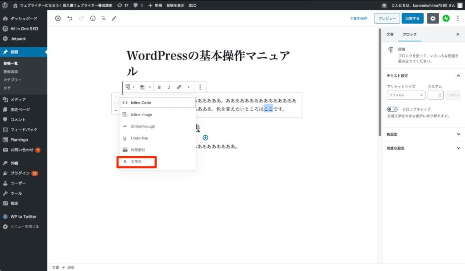Open ダッシュボード in sidebar

point(24,18)
